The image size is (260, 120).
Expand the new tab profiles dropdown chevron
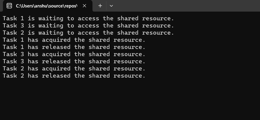click(111, 6)
